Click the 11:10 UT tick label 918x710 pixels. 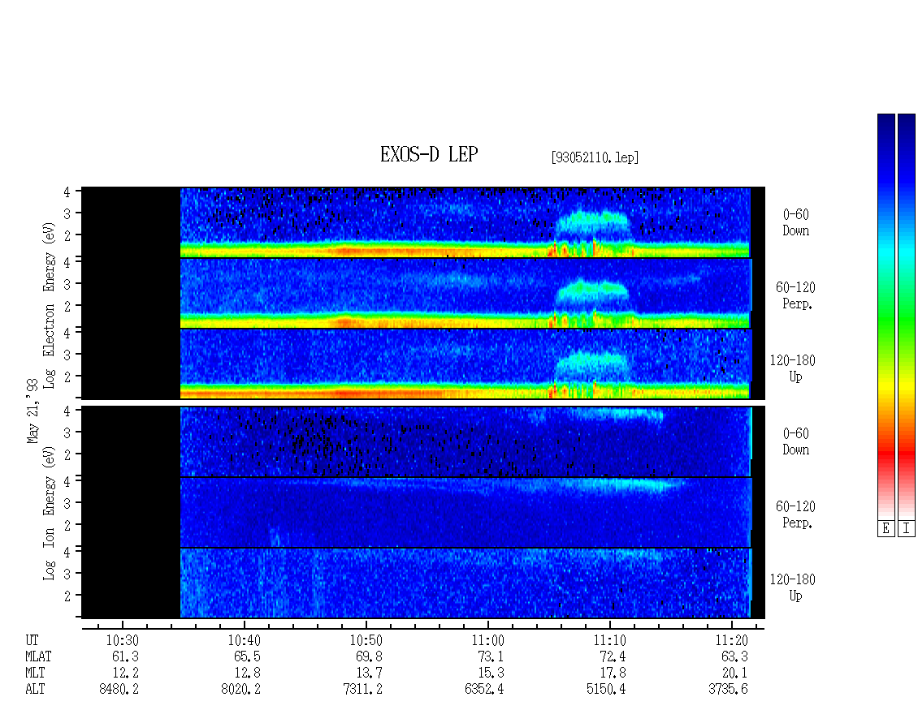[x=609, y=640]
